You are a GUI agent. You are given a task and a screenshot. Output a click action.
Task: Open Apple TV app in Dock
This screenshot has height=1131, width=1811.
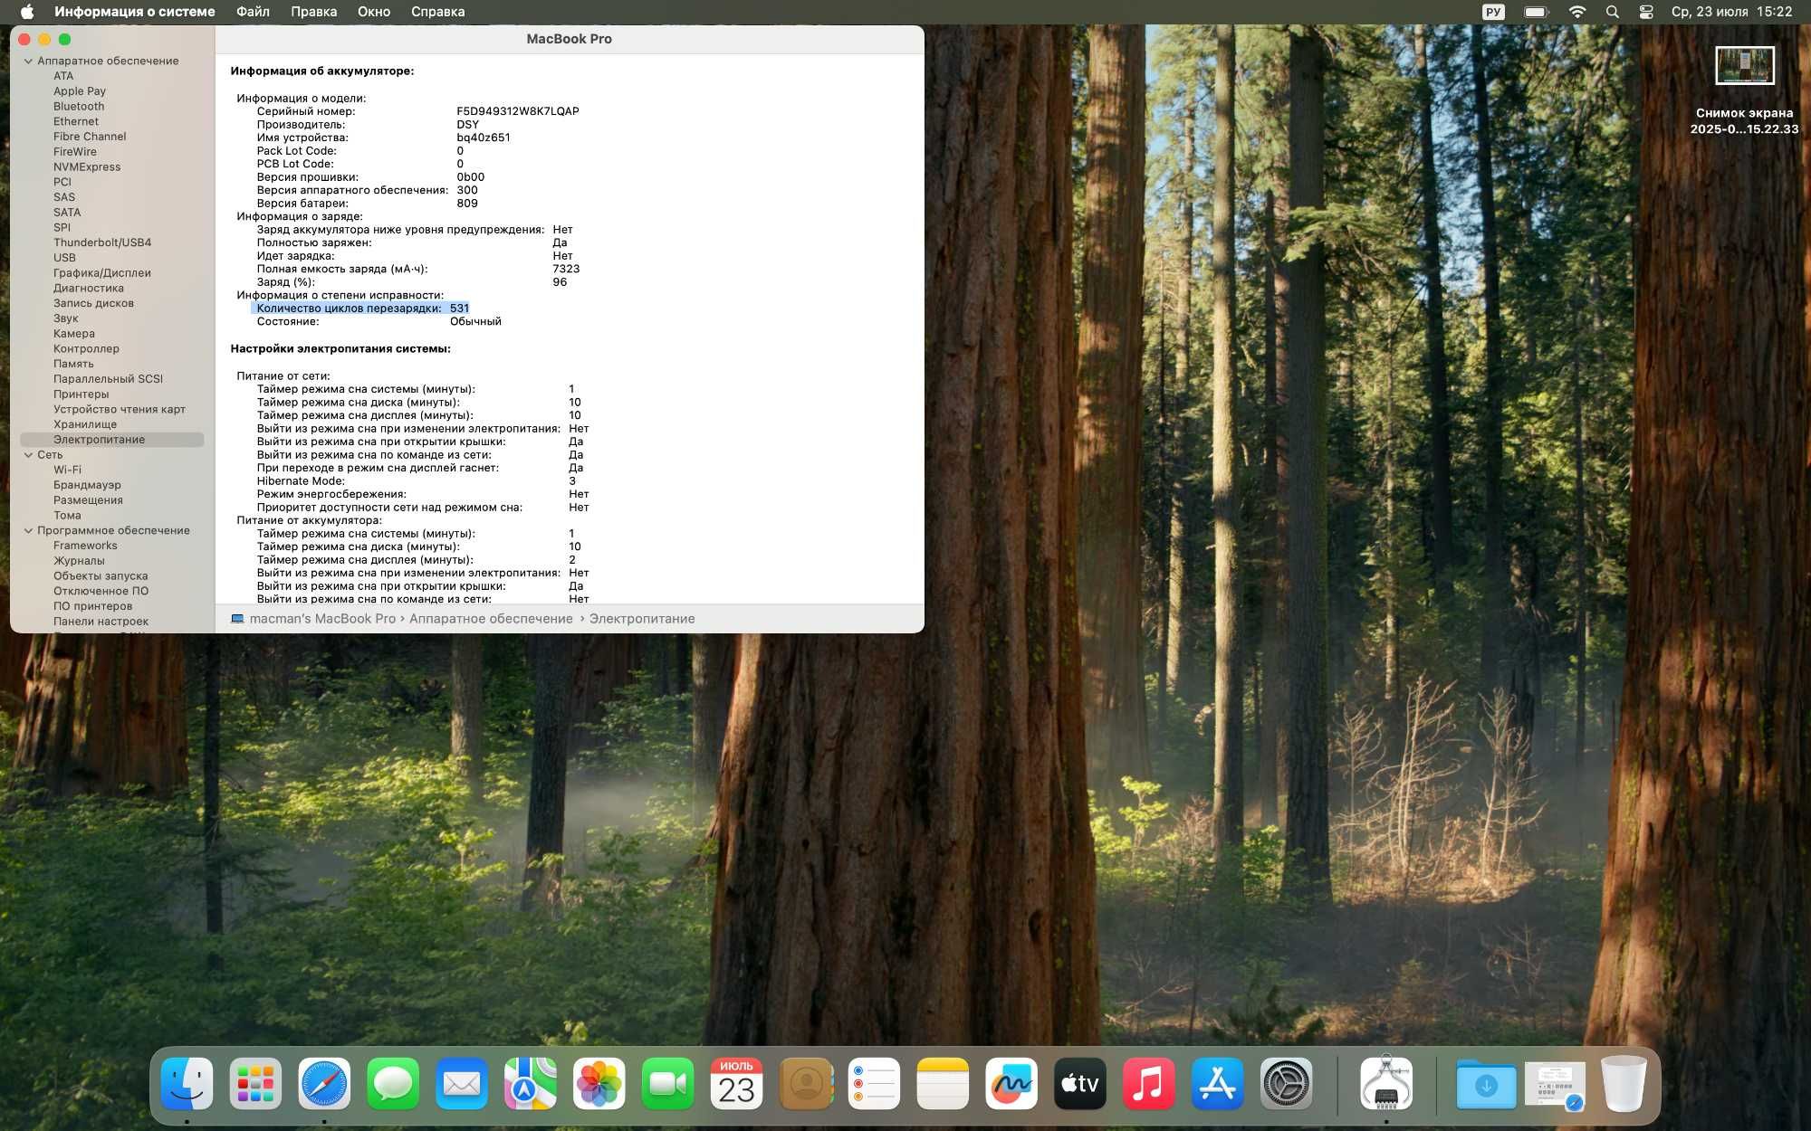1080,1083
